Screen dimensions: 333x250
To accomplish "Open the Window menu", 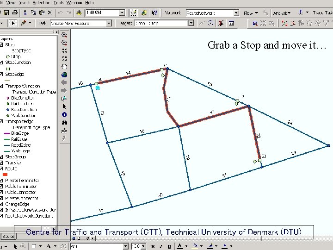I will [74, 3].
